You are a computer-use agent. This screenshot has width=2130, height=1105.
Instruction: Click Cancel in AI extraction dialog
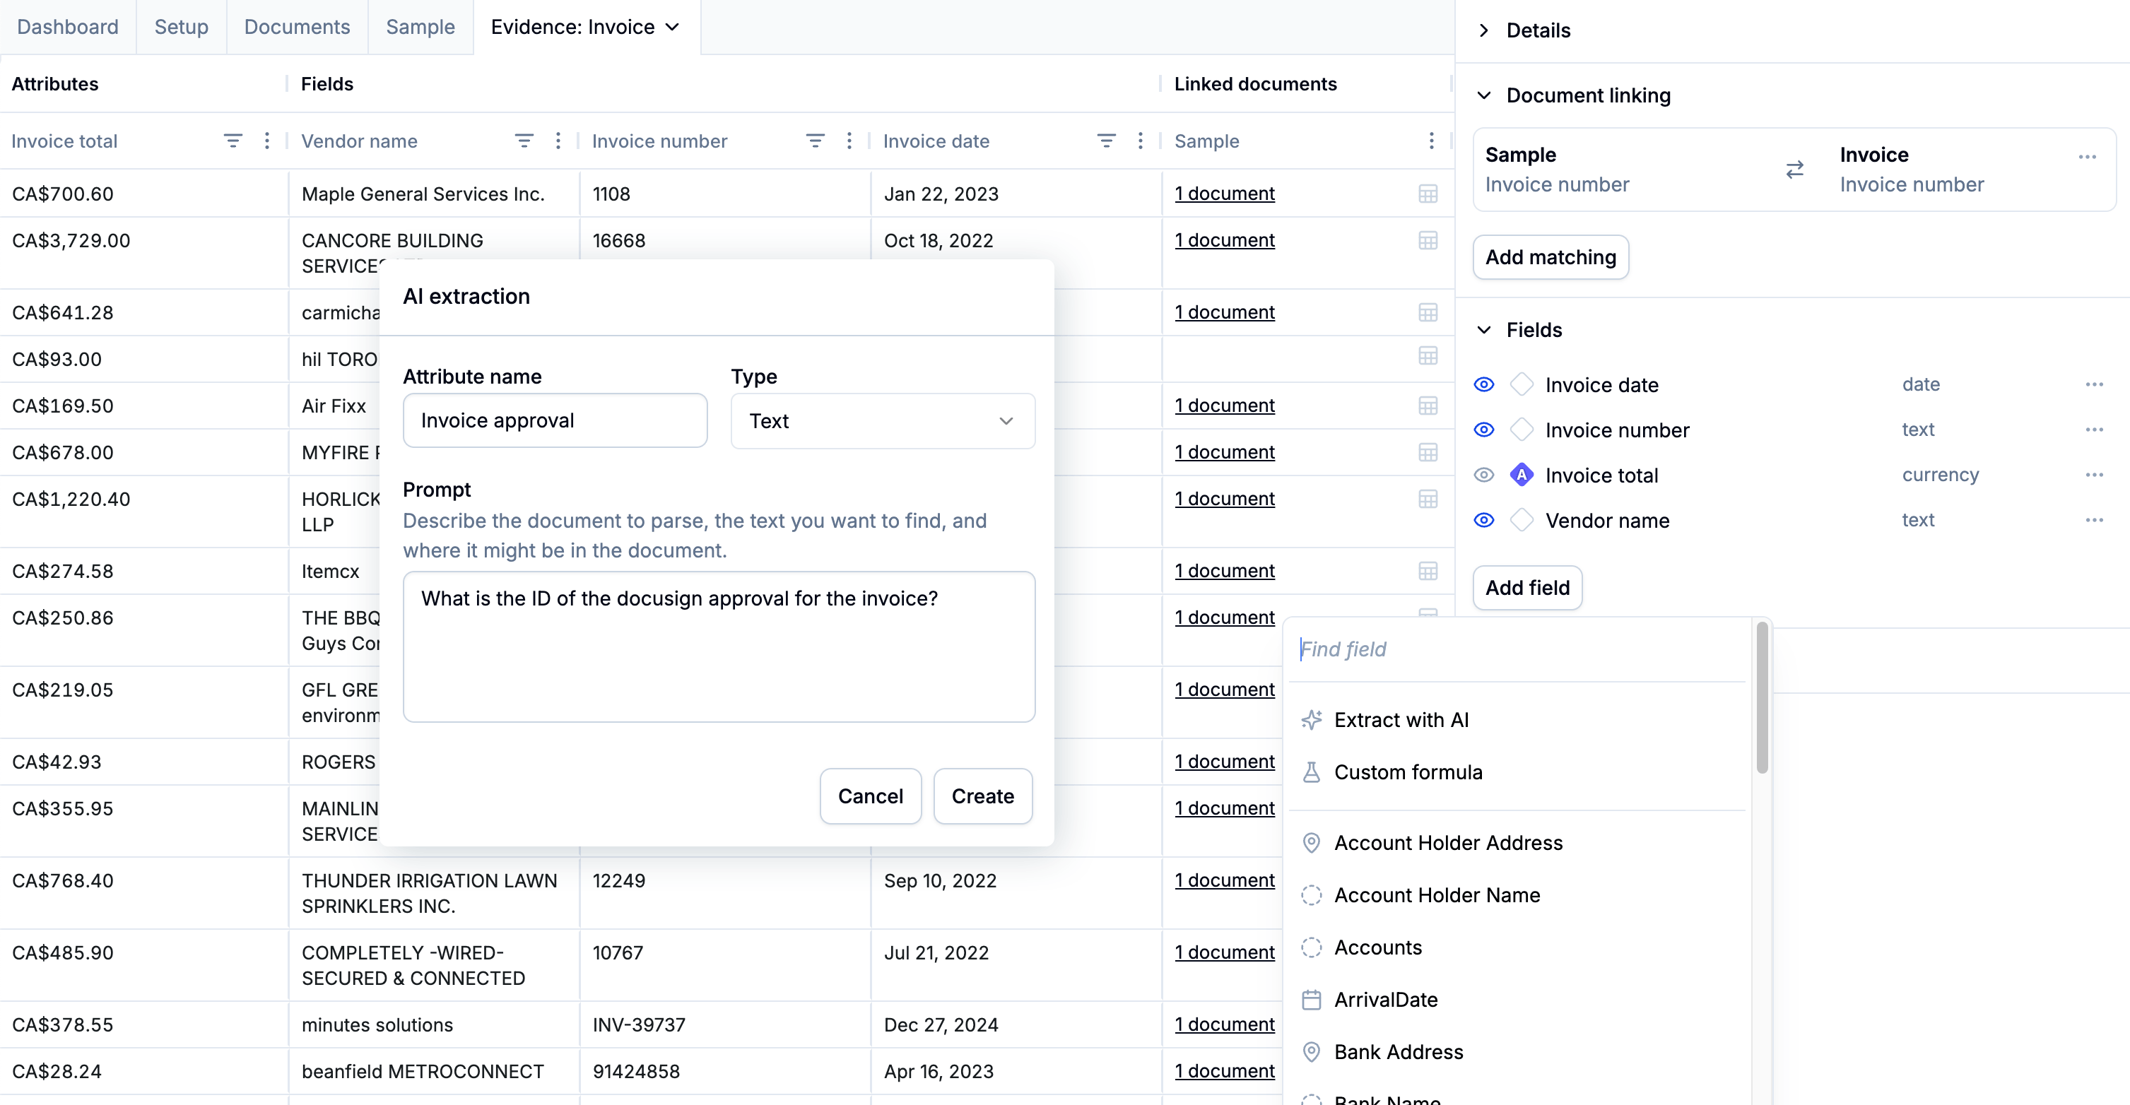(x=870, y=796)
